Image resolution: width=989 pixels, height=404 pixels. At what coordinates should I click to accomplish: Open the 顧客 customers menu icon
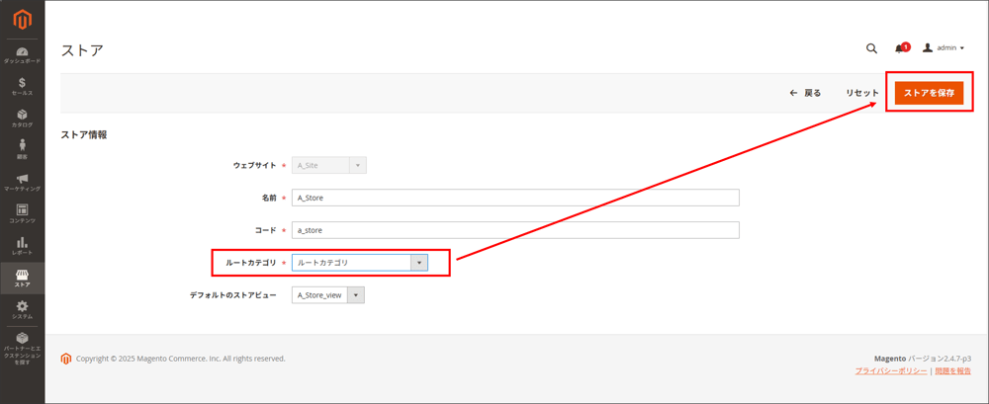[x=22, y=149]
